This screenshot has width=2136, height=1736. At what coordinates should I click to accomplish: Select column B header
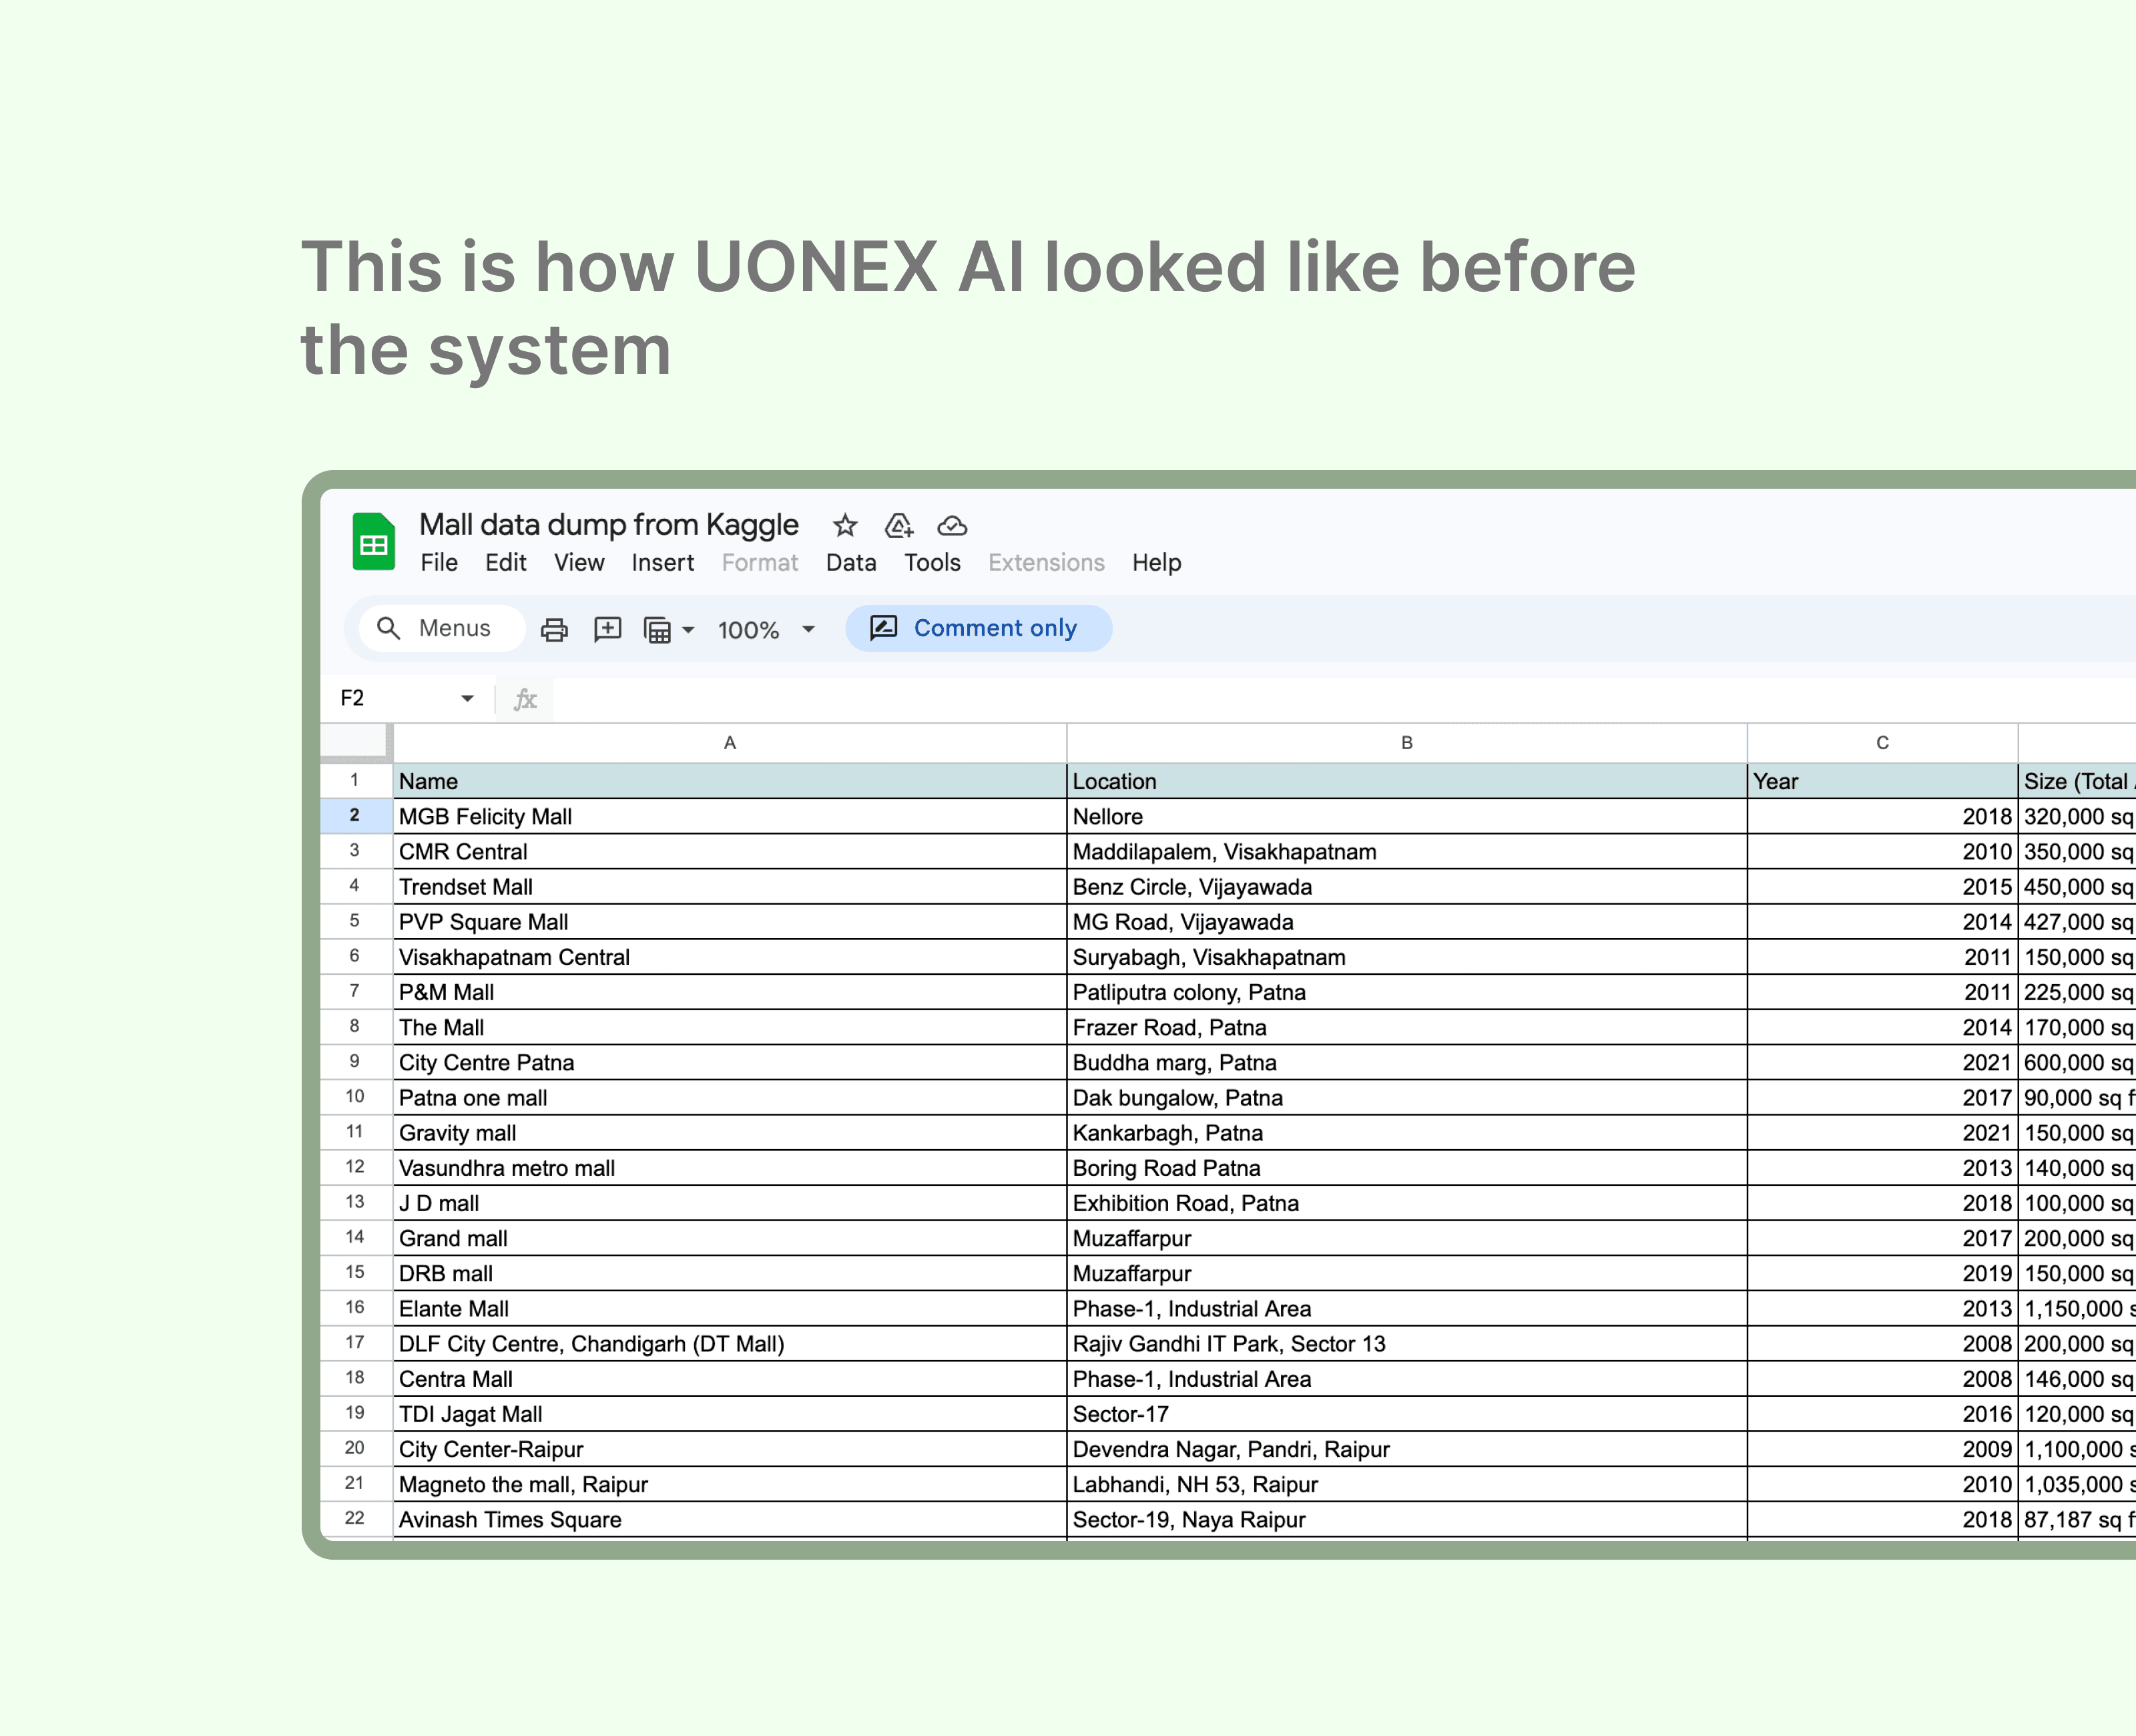(1405, 743)
